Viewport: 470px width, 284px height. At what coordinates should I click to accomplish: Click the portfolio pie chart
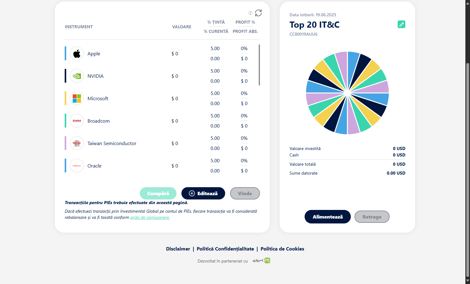(347, 93)
